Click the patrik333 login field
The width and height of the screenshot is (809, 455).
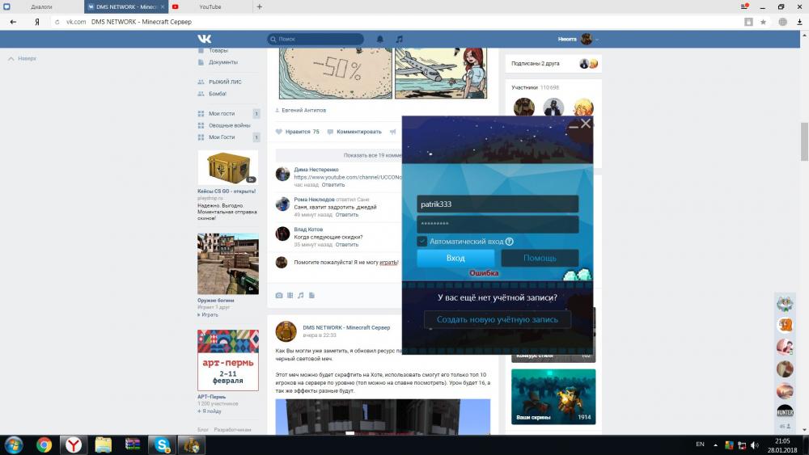pyautogui.click(x=498, y=204)
